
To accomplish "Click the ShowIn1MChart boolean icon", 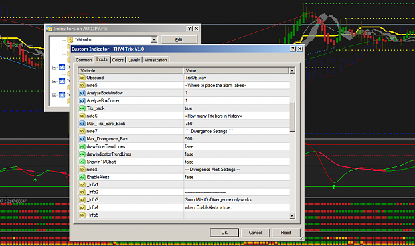I will (82, 162).
